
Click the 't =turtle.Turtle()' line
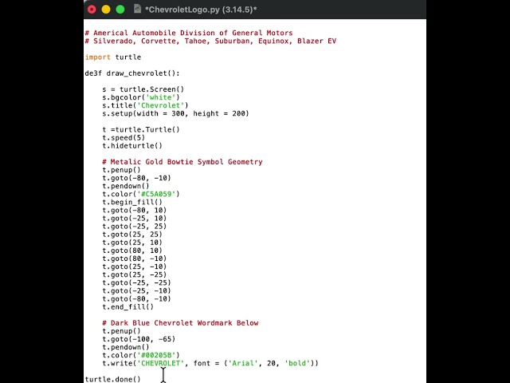click(x=141, y=129)
